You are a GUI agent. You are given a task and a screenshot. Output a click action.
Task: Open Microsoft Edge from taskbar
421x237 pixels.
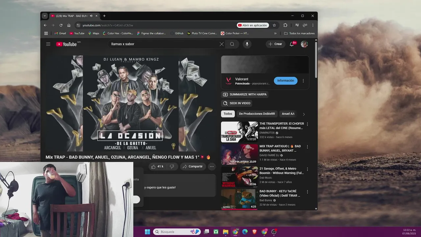tap(245, 232)
